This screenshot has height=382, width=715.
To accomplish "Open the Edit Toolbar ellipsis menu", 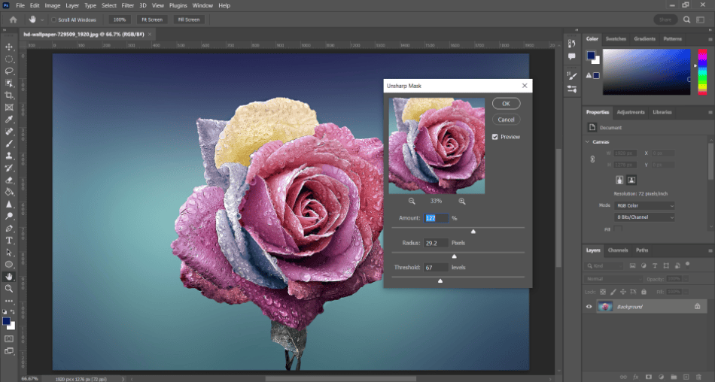I will pos(9,301).
